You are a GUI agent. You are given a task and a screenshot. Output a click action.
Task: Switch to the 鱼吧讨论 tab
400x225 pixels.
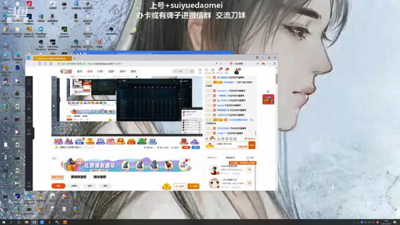click(x=57, y=177)
